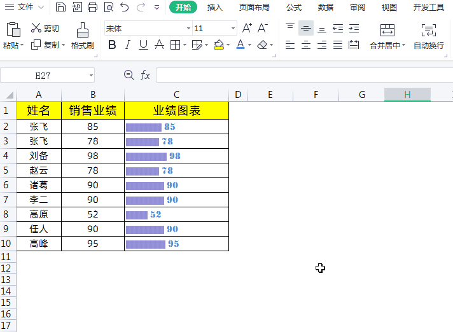
Task: Cut selection with the scissors icon
Action: [x=36, y=28]
